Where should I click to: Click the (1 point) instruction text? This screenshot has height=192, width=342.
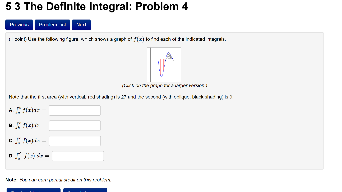coord(18,39)
